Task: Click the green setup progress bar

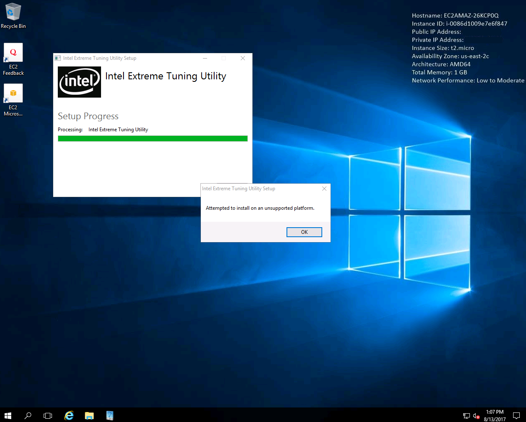Action: click(153, 139)
